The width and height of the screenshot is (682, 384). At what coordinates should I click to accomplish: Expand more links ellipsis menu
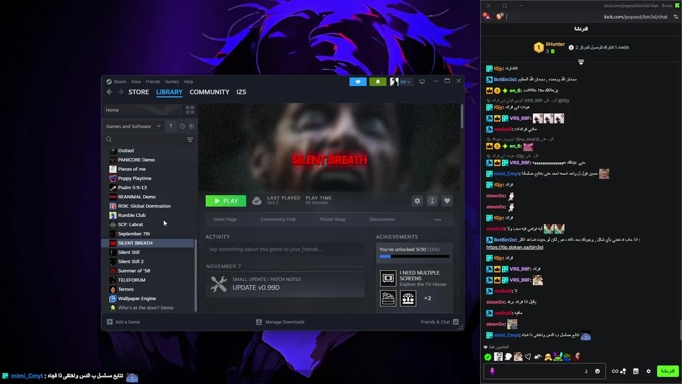pos(438,219)
